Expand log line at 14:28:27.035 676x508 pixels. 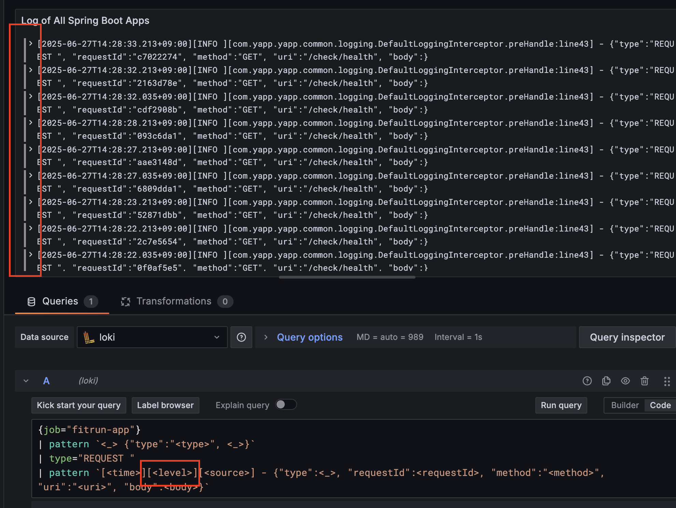click(31, 175)
